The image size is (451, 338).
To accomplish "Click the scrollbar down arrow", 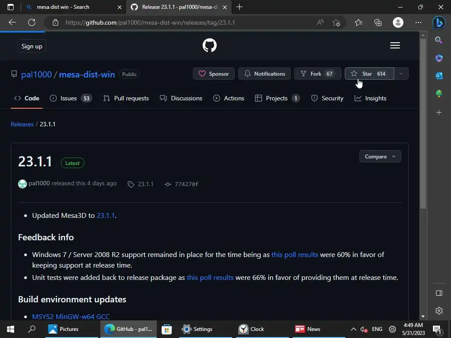I will (423, 316).
